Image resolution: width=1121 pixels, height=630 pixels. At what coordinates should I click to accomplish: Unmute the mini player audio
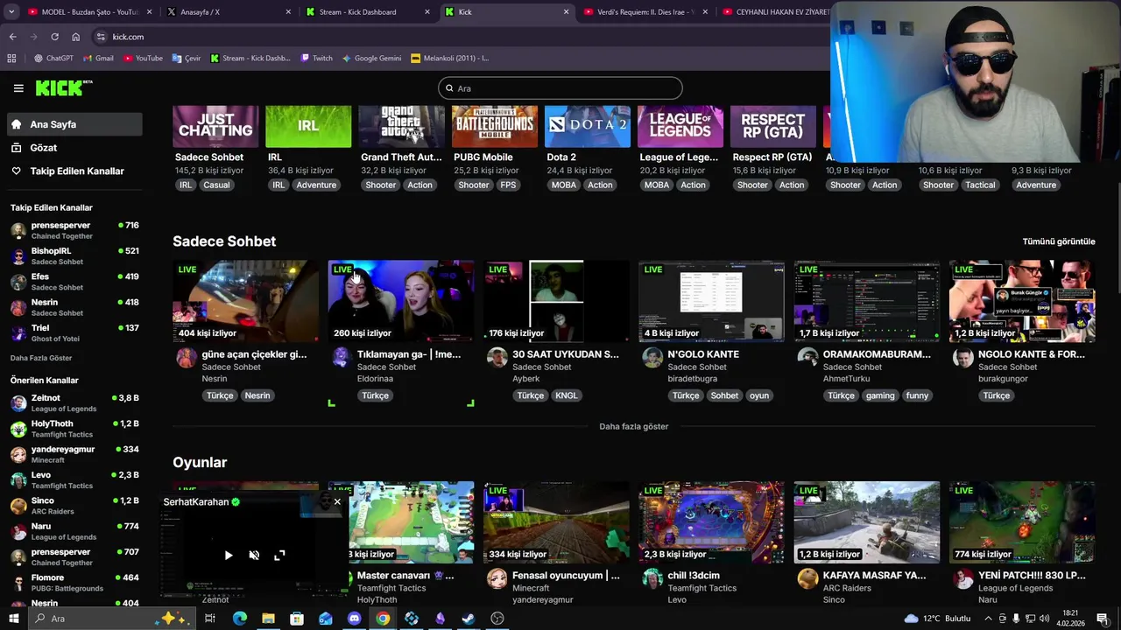(254, 555)
